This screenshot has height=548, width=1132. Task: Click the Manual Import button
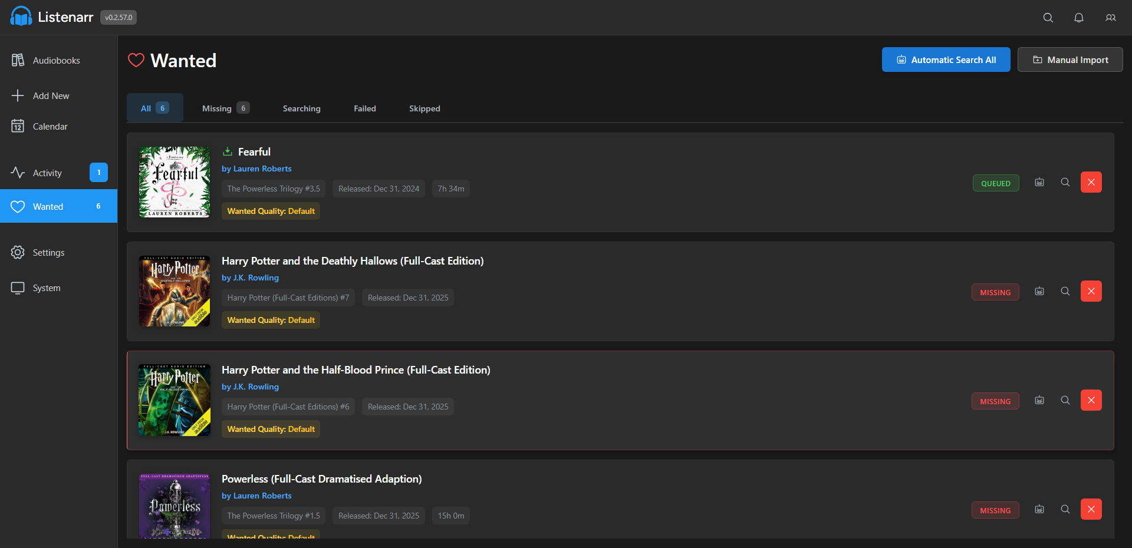click(x=1070, y=60)
